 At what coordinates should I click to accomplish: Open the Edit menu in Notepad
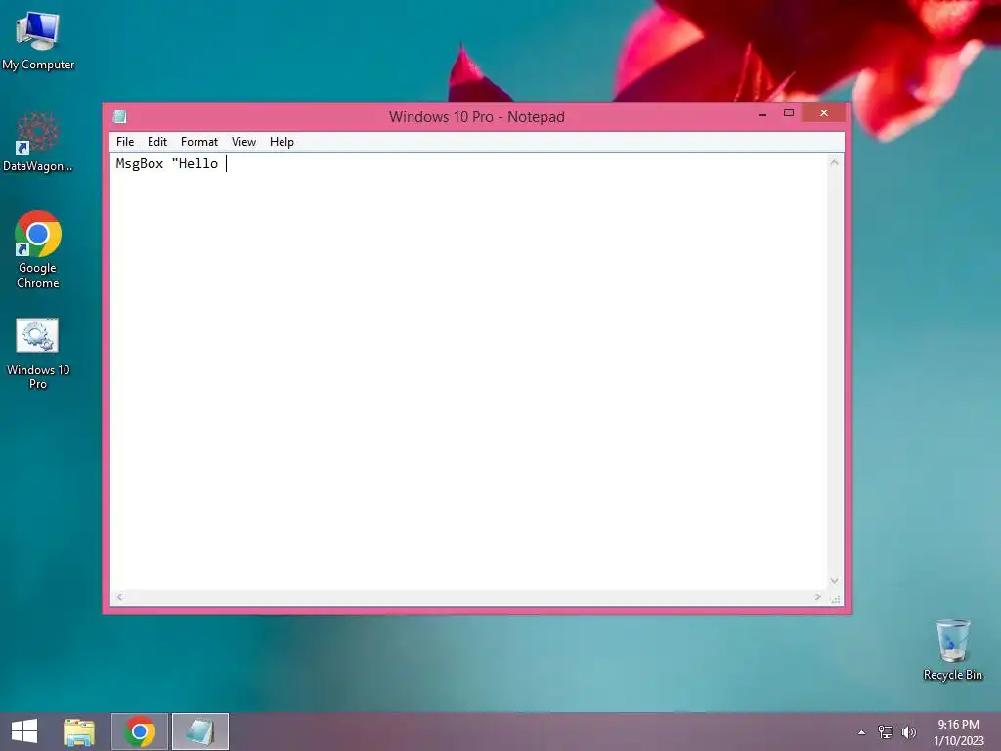(x=157, y=142)
